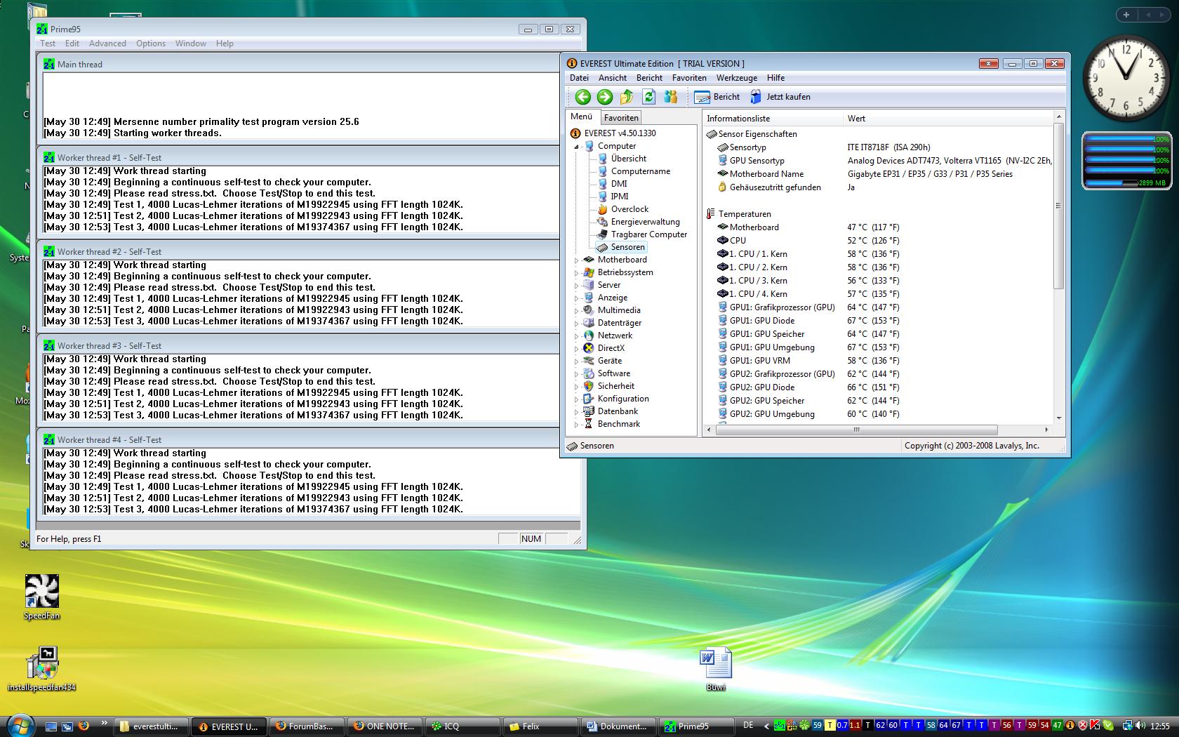Select Übersicht in the EVEREST tree
Viewport: 1179px width, 737px height.
tap(628, 159)
